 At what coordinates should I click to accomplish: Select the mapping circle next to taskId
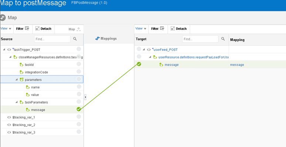coord(79,64)
